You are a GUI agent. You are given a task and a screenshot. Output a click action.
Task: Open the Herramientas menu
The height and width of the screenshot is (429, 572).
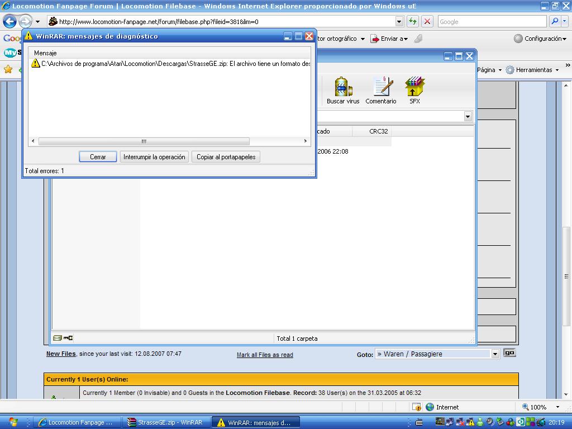[532, 70]
